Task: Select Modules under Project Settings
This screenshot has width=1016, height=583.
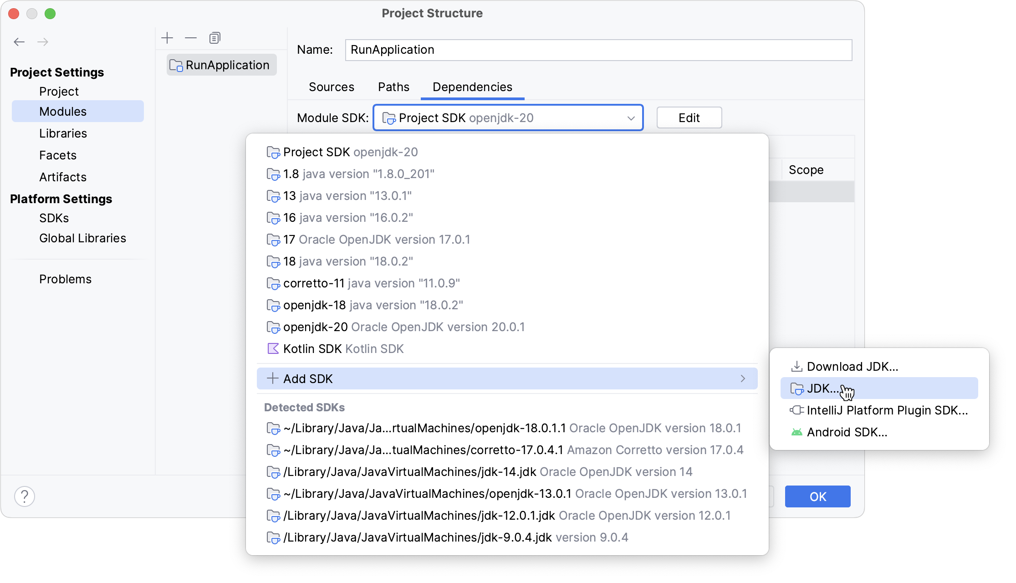Action: (63, 111)
